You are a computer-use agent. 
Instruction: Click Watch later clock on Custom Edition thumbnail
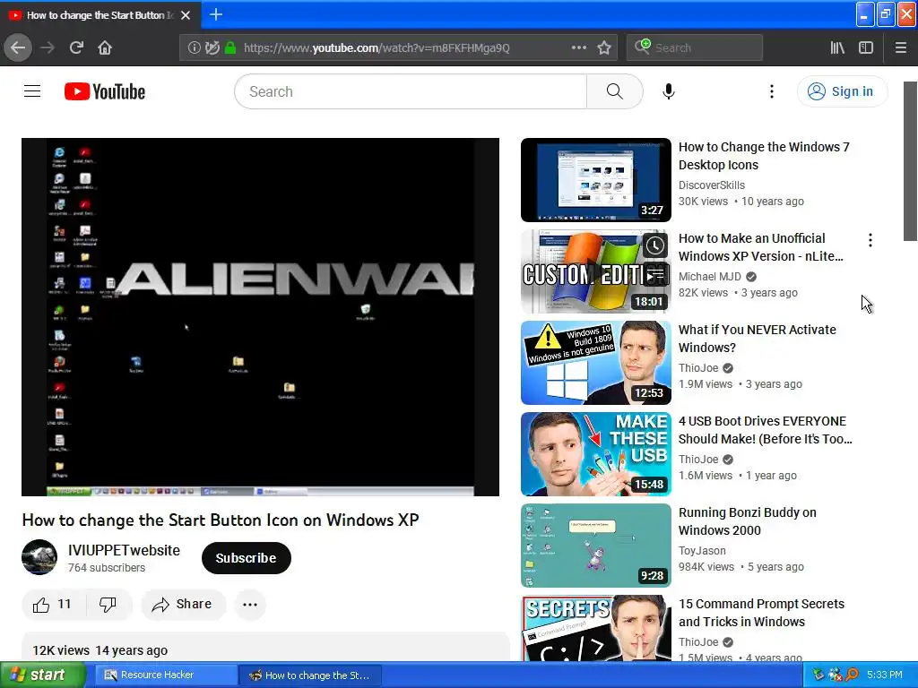pos(655,245)
